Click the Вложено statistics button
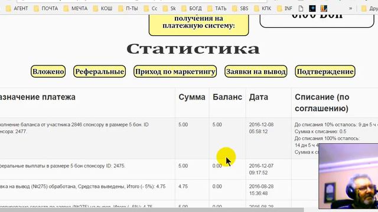This screenshot has height=212, width=378. click(48, 71)
